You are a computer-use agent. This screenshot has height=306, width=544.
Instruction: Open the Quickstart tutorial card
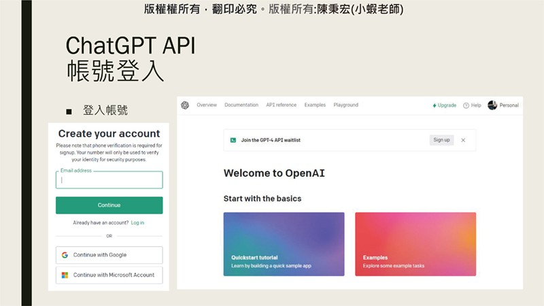tap(284, 244)
